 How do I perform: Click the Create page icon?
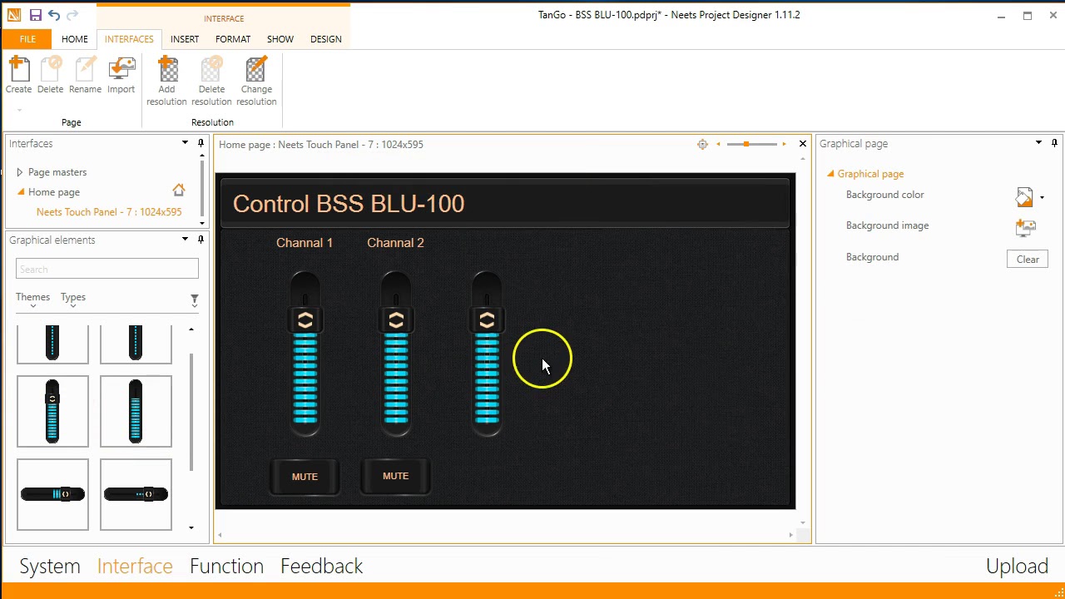click(x=19, y=68)
